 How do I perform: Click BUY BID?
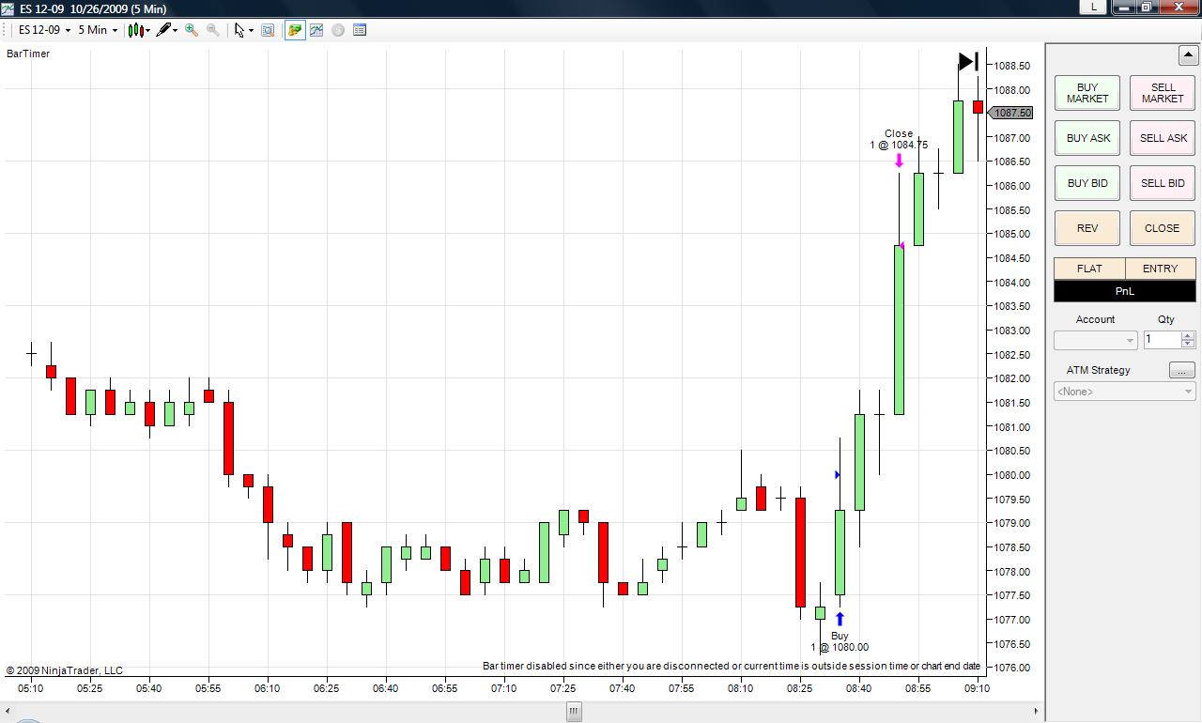pos(1087,183)
